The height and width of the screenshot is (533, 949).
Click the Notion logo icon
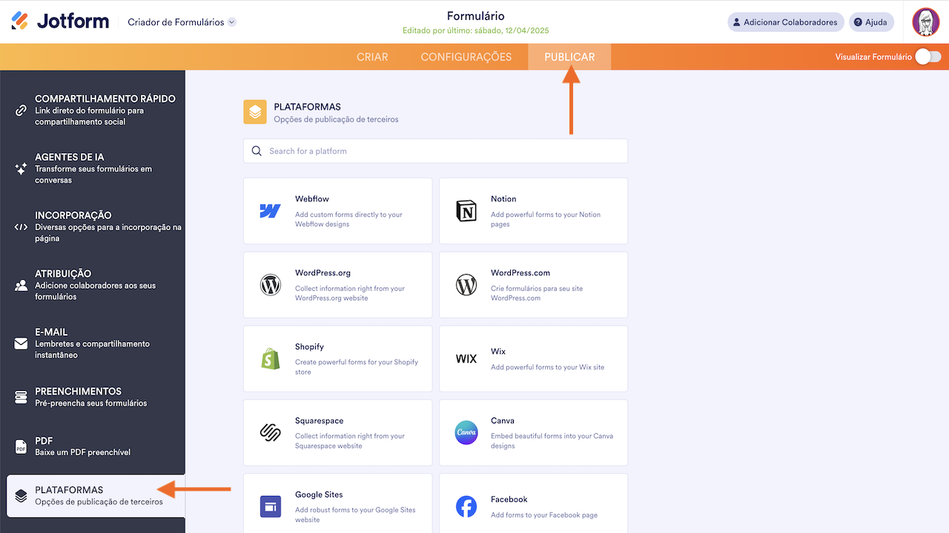pos(466,211)
